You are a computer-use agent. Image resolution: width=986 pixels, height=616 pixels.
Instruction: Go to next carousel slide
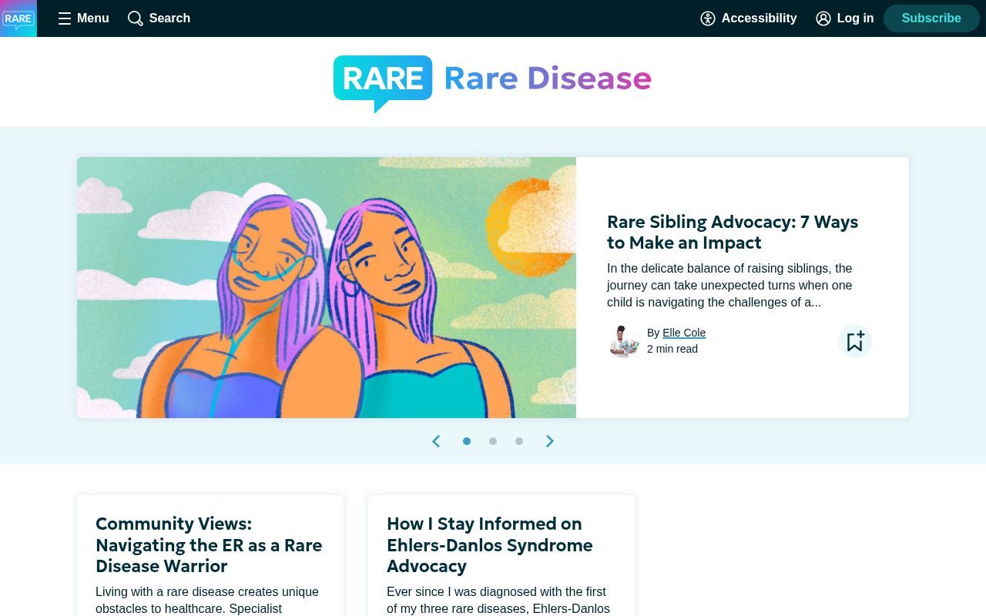tap(550, 441)
